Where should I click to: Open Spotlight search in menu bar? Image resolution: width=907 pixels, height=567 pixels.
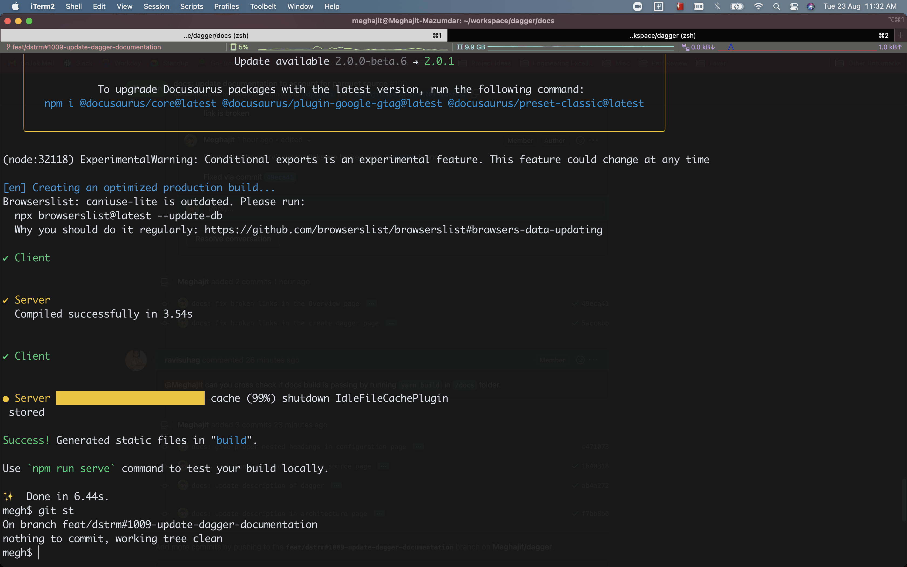776,6
